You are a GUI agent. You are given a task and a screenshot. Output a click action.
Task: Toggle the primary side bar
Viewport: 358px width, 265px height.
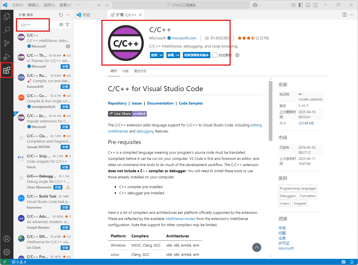point(301,5)
